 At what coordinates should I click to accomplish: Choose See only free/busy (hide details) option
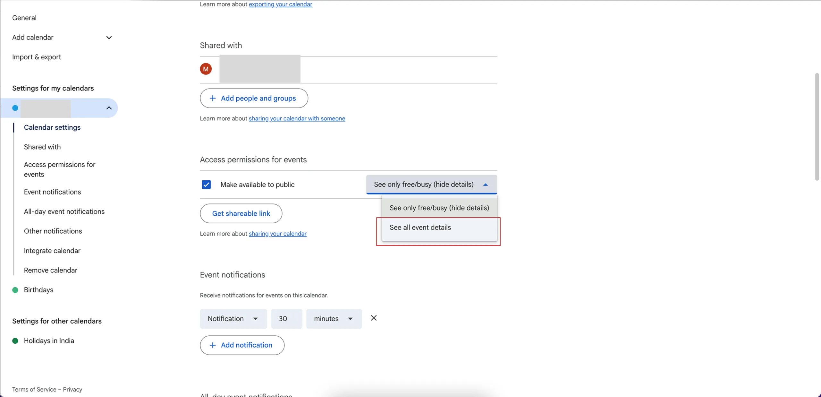tap(439, 208)
